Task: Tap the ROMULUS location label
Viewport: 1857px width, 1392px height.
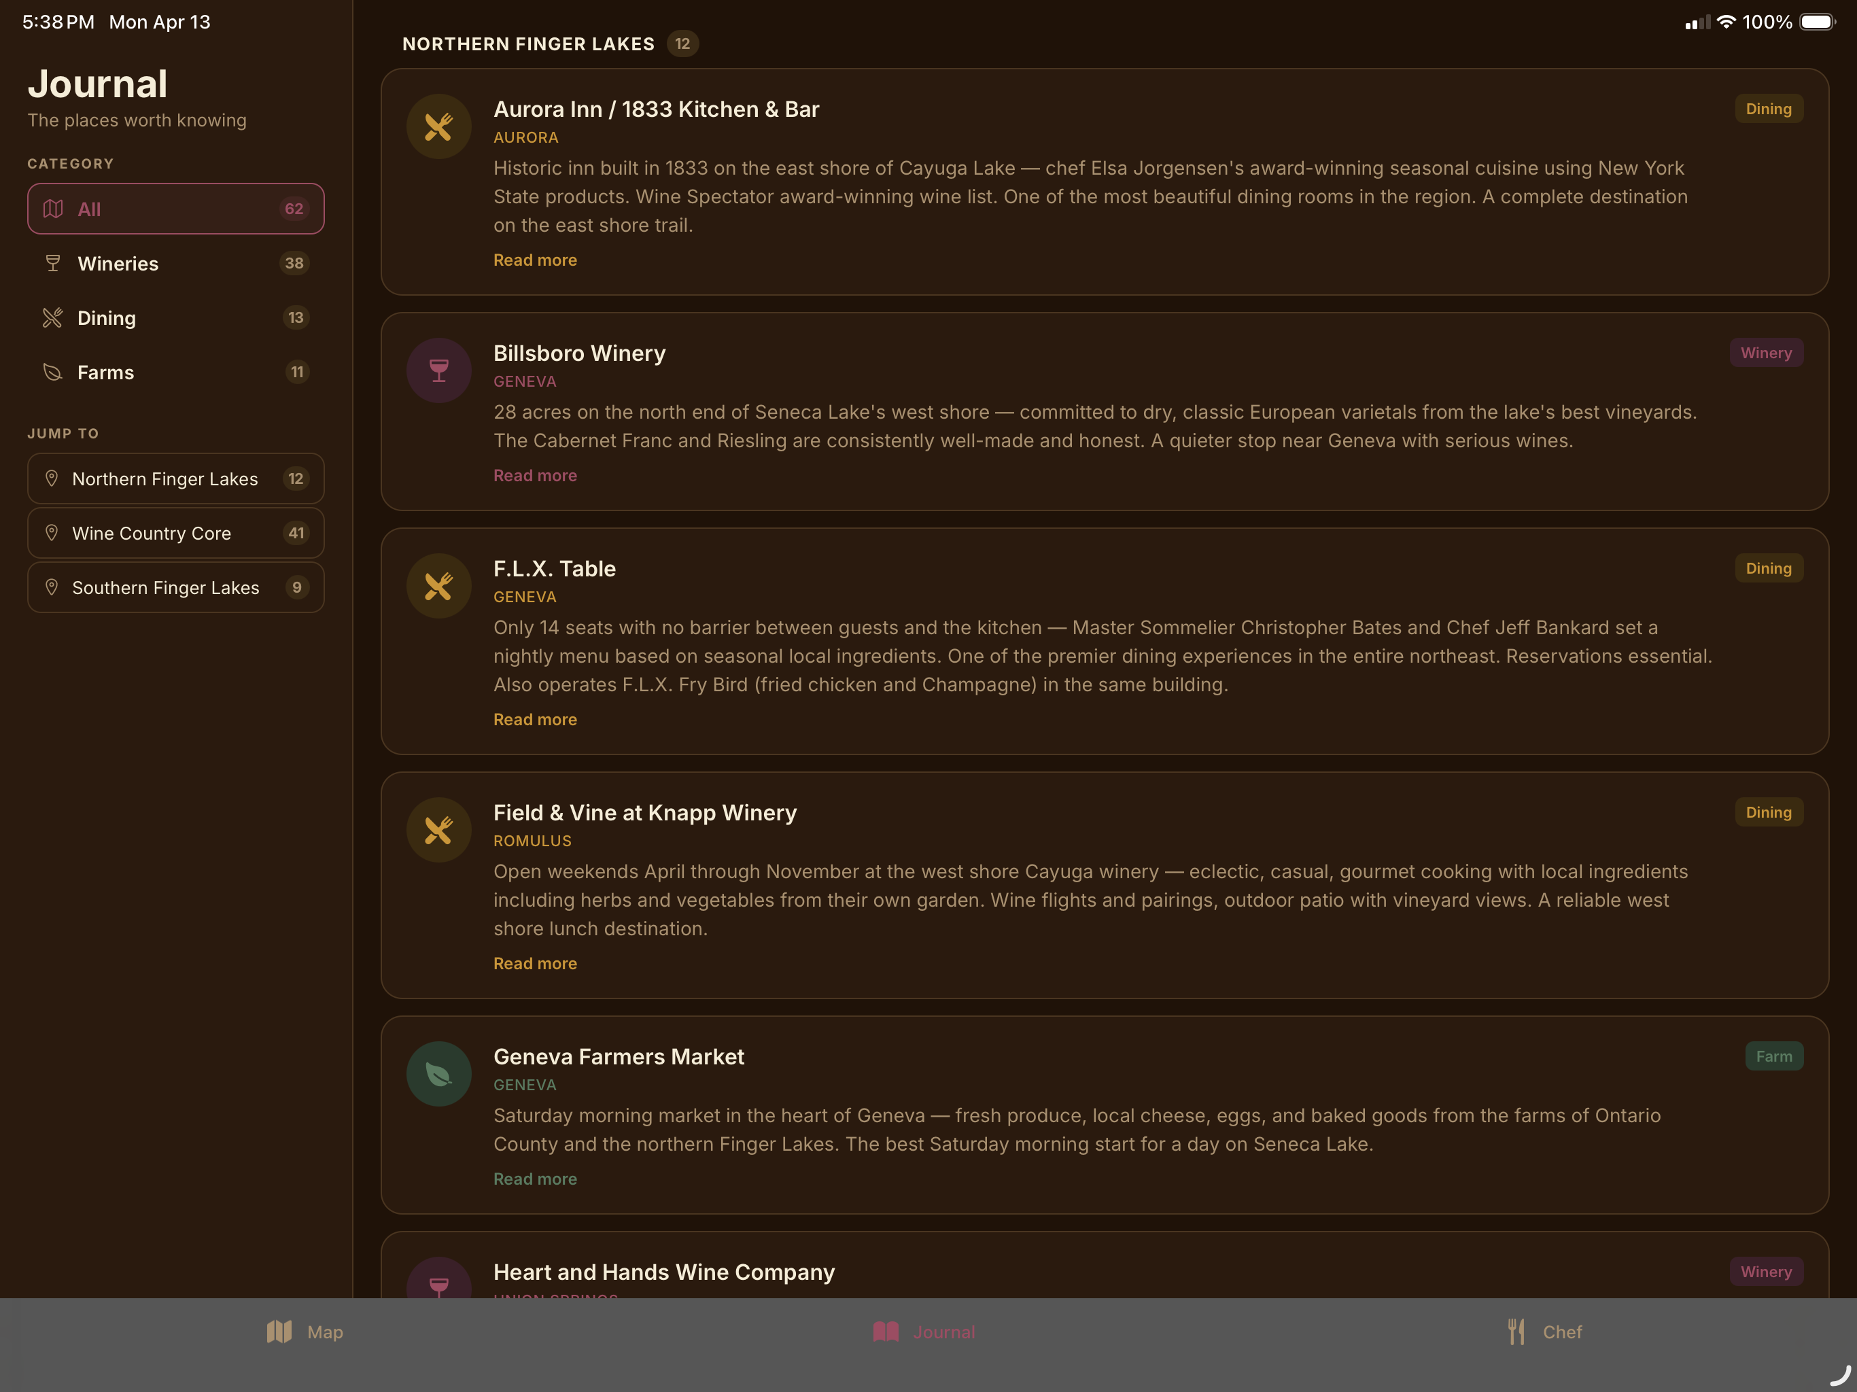Action: 532,841
